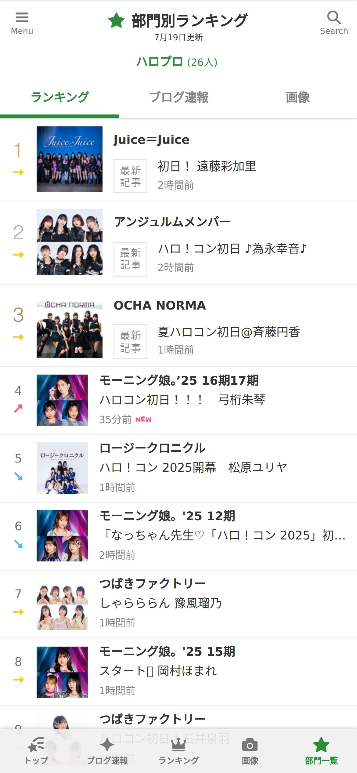
Task: Click the ロージークロニクル thumbnail image
Action: click(62, 468)
